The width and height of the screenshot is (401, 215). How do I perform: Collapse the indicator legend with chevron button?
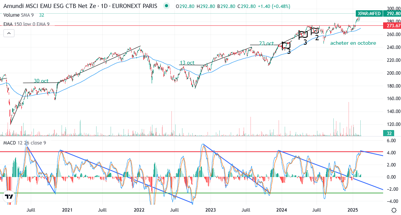pos(9,33)
